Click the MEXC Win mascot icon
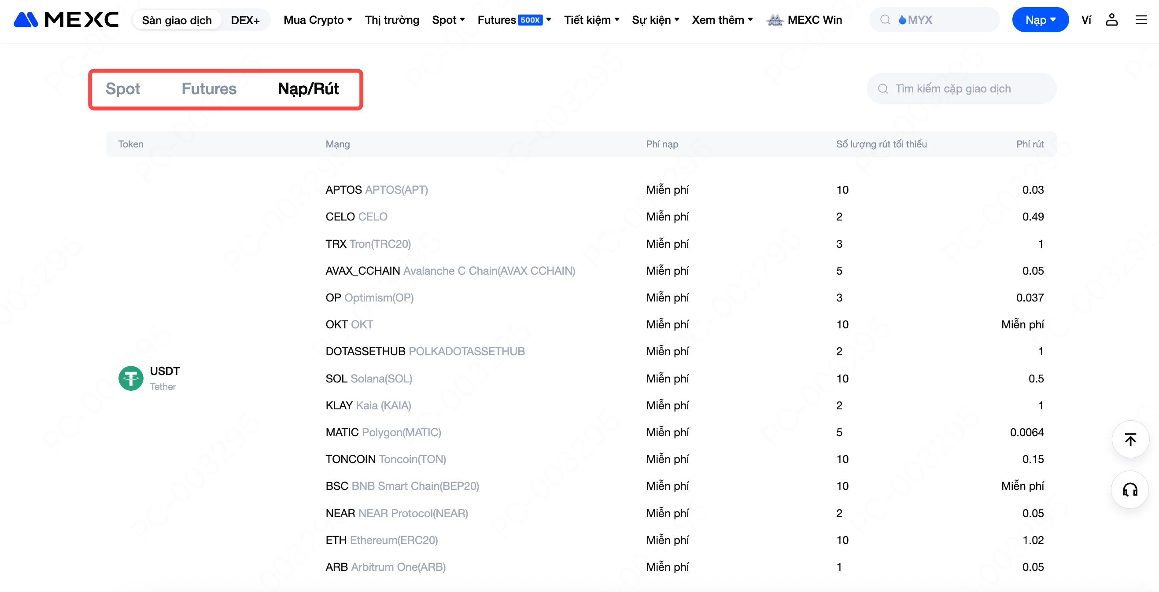The height and width of the screenshot is (592, 1159). [x=775, y=20]
